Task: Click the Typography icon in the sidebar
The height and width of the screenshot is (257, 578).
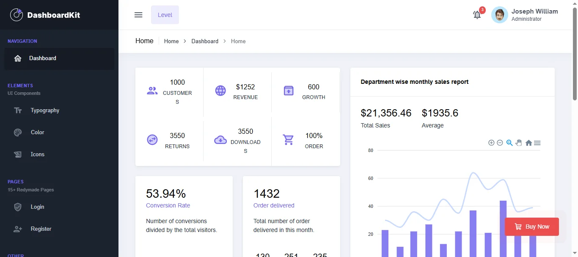Action: pos(18,110)
